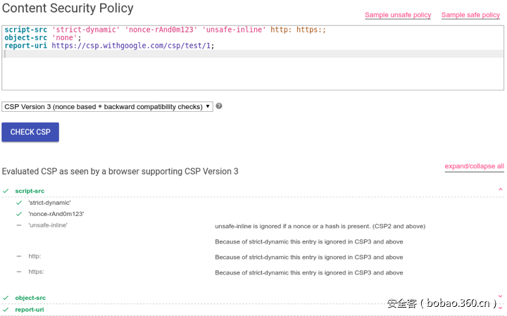Click green checkmark beside script-src
The height and width of the screenshot is (316, 507).
click(x=6, y=191)
